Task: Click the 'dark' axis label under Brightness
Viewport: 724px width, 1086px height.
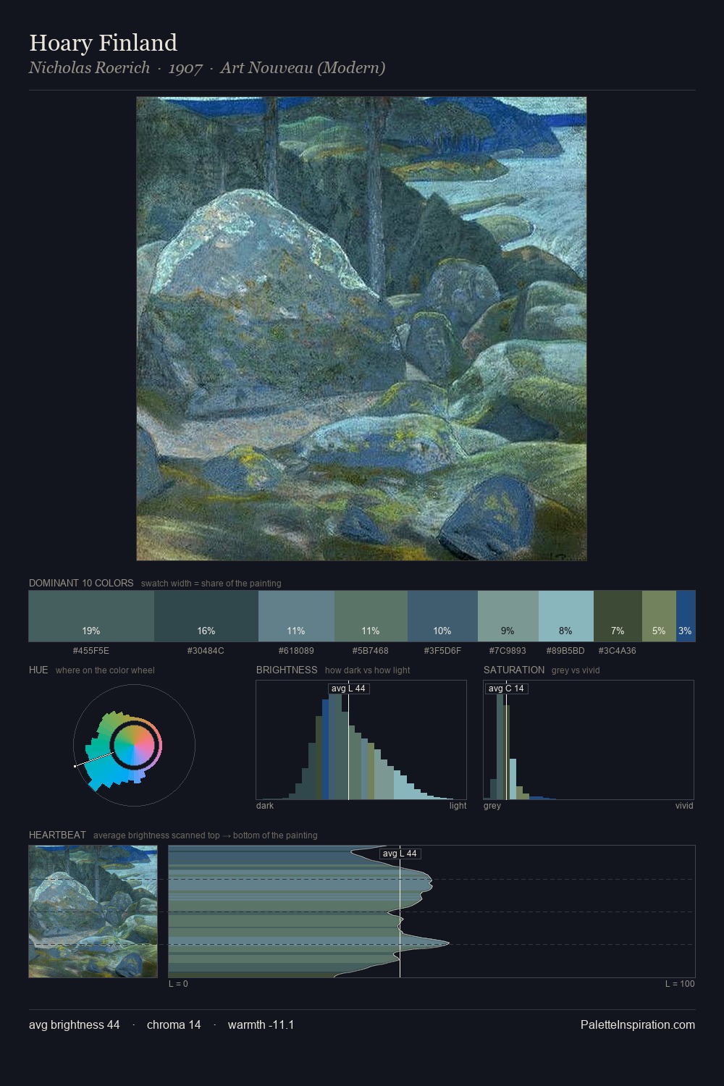Action: click(265, 806)
